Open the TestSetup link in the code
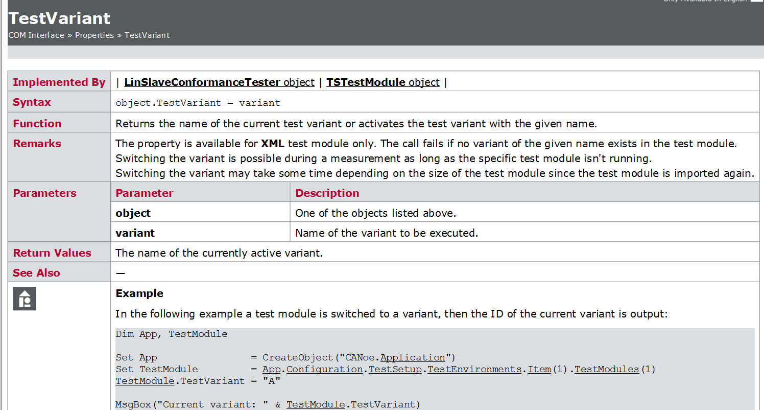The image size is (764, 410). pyautogui.click(x=395, y=369)
